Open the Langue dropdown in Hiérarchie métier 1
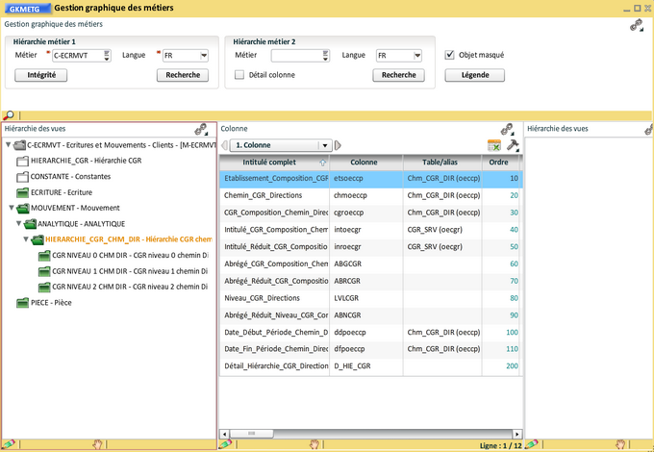This screenshot has height=452, width=654. (204, 56)
